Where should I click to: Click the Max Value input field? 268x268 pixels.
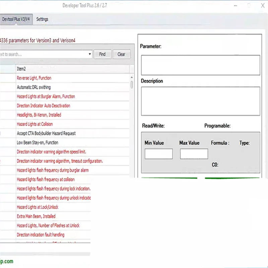pos(194,154)
